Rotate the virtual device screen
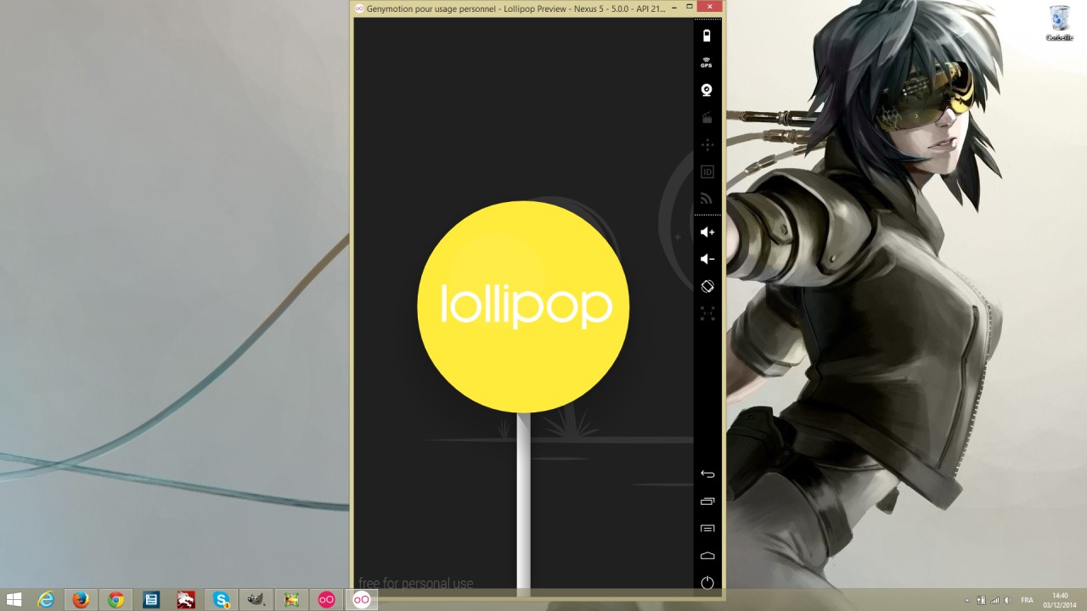The width and height of the screenshot is (1087, 611). tap(707, 286)
